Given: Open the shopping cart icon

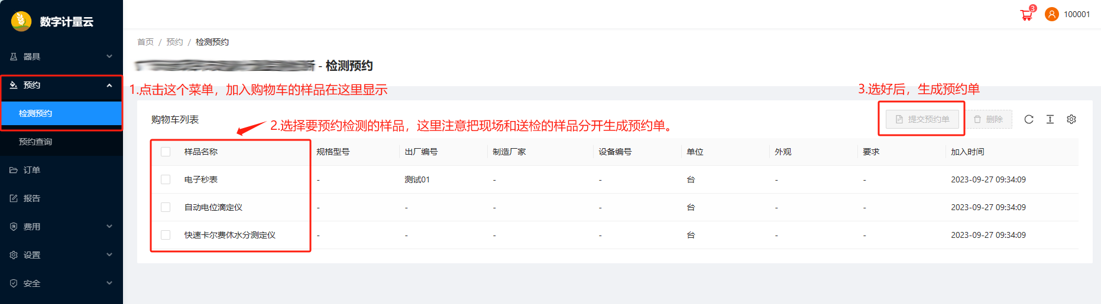Looking at the screenshot, I should (x=1026, y=15).
